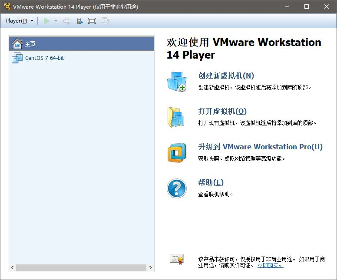This screenshot has height=280, width=337.
Task: Open the Player(P) menu
Action: point(19,21)
